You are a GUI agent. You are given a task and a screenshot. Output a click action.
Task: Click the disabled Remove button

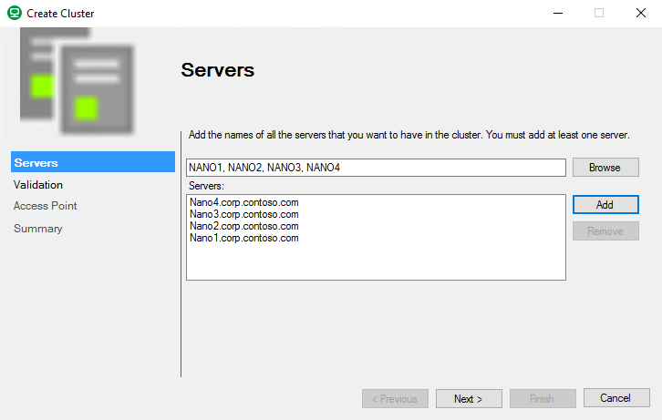[x=605, y=231]
